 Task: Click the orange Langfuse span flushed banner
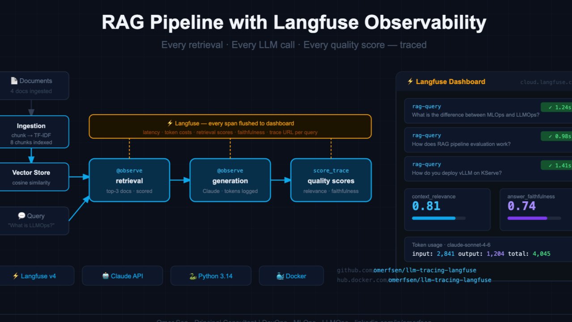(x=230, y=126)
